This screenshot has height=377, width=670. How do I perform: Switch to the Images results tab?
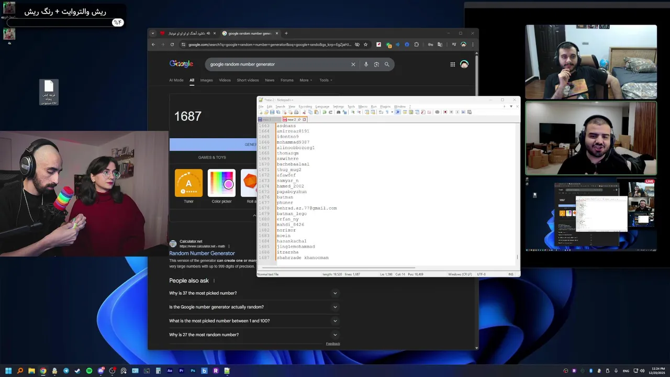206,80
